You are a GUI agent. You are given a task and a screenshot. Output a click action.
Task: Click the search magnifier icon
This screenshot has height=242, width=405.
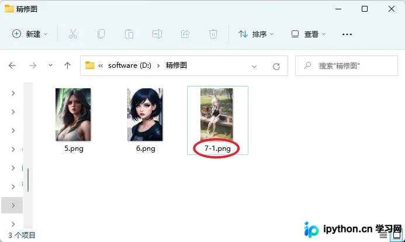click(x=307, y=65)
